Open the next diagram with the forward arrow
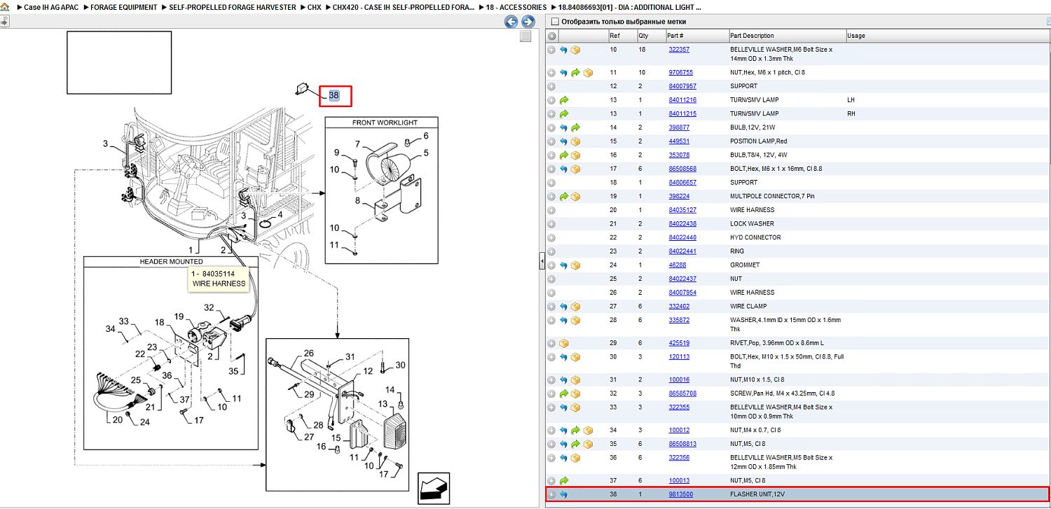This screenshot has height=509, width=1051. point(528,22)
